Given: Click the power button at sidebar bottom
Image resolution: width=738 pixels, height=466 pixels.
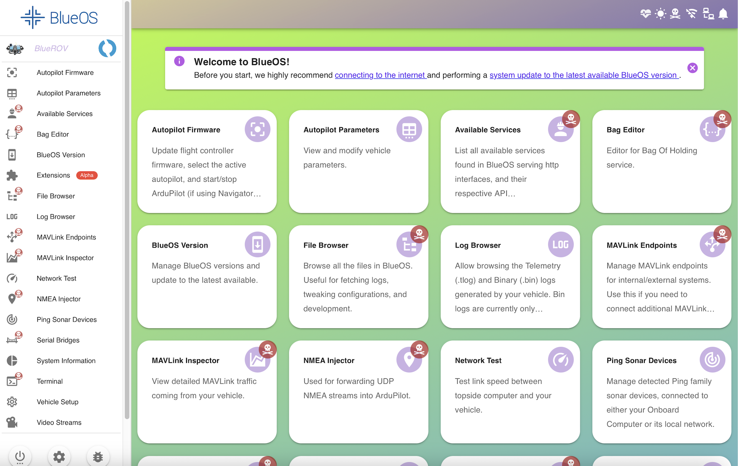Looking at the screenshot, I should [x=20, y=456].
